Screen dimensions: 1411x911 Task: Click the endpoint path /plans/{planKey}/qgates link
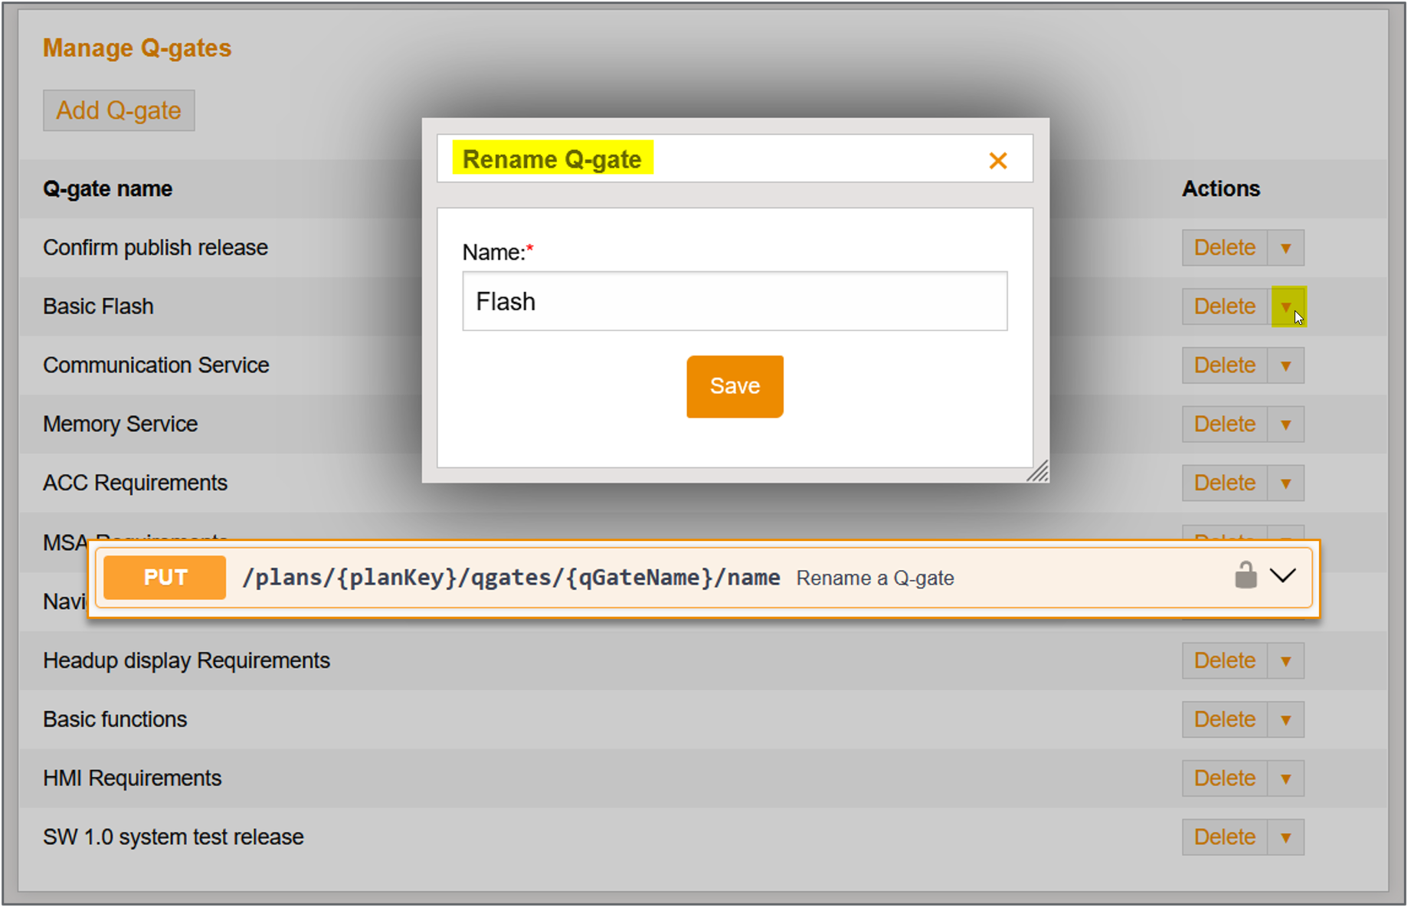point(511,578)
